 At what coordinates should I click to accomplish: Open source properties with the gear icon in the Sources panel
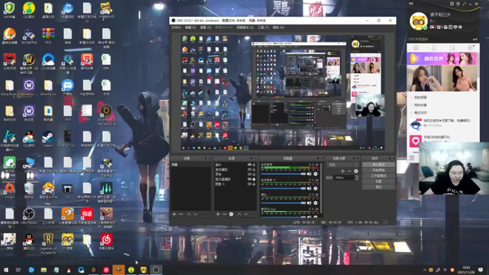[231, 215]
